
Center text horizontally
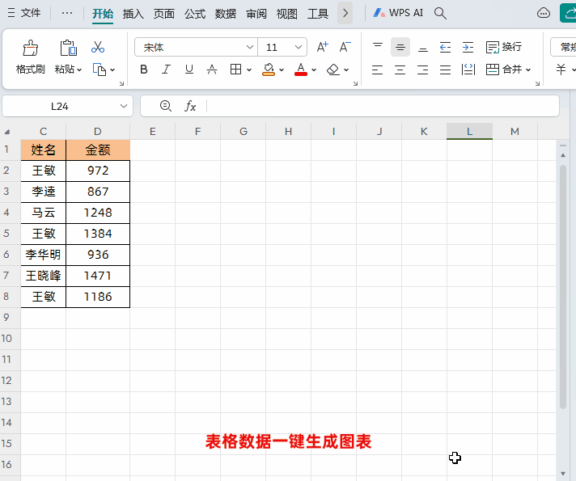(400, 70)
